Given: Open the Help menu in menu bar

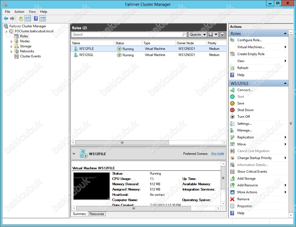Looking at the screenshot, I should pos(44,12).
